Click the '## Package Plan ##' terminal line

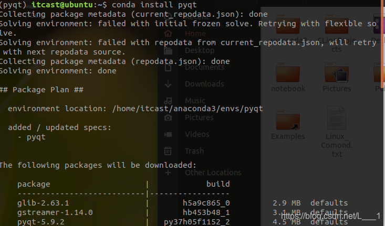41,90
